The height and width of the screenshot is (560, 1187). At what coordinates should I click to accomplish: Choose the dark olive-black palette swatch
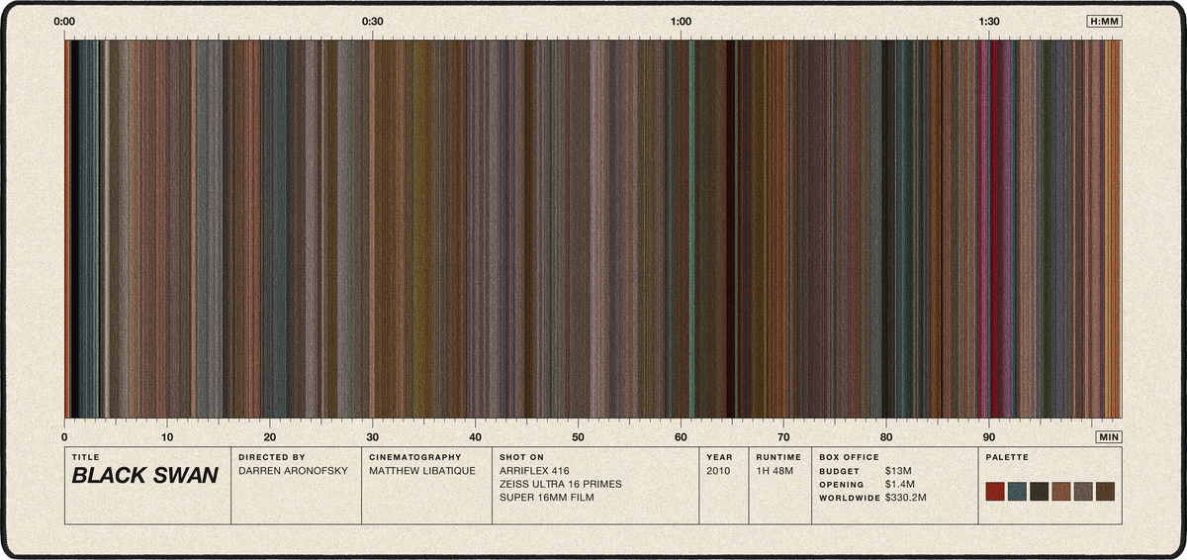(x=1040, y=492)
